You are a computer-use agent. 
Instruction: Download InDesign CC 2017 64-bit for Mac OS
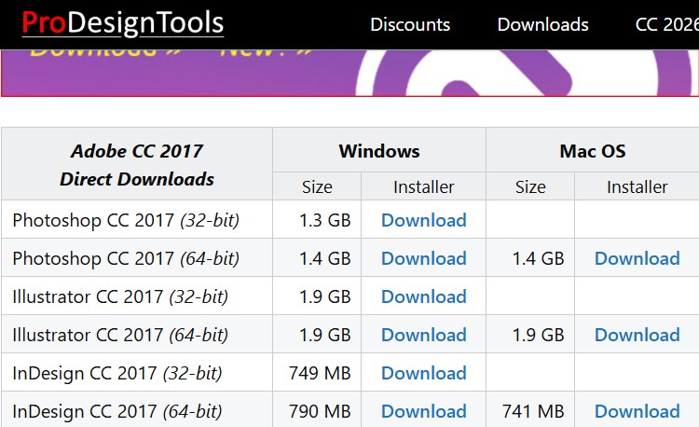click(x=637, y=411)
